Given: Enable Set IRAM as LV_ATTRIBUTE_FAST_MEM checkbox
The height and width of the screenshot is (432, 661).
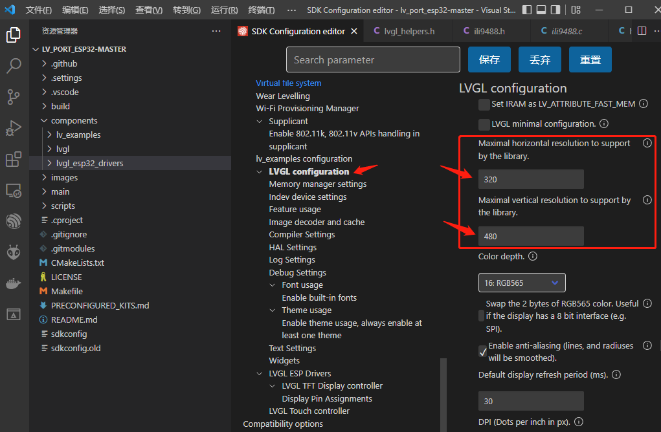Looking at the screenshot, I should coord(484,104).
